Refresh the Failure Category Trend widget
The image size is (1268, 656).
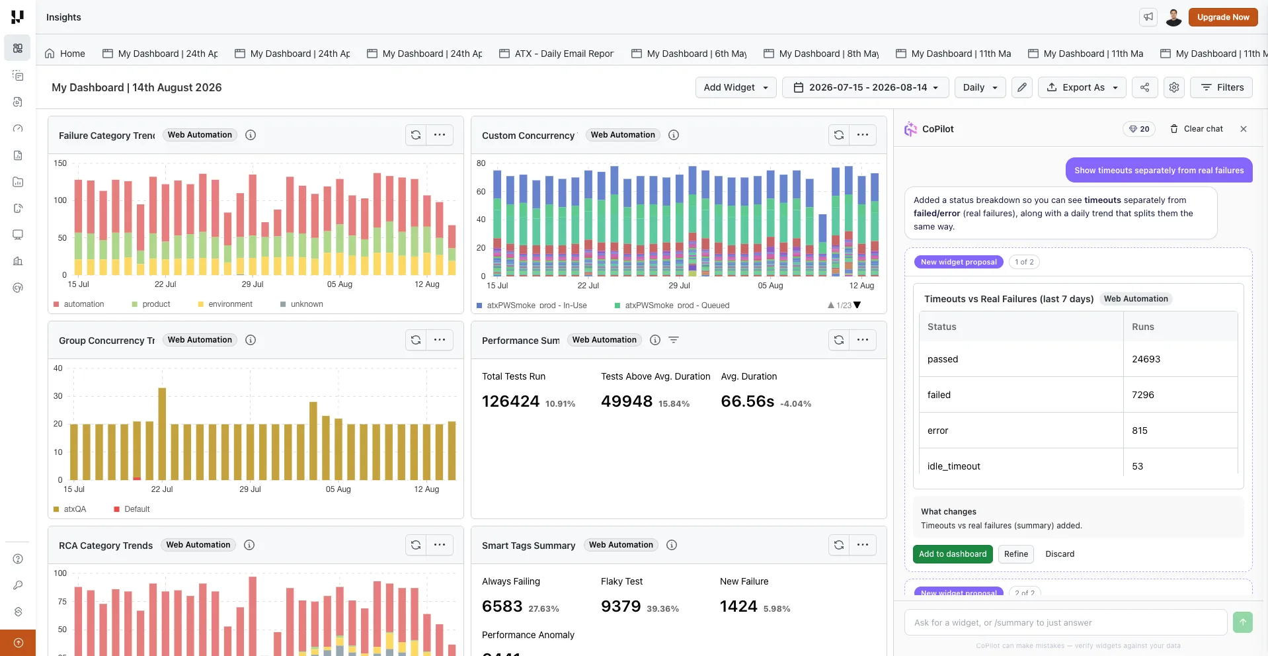coord(416,135)
